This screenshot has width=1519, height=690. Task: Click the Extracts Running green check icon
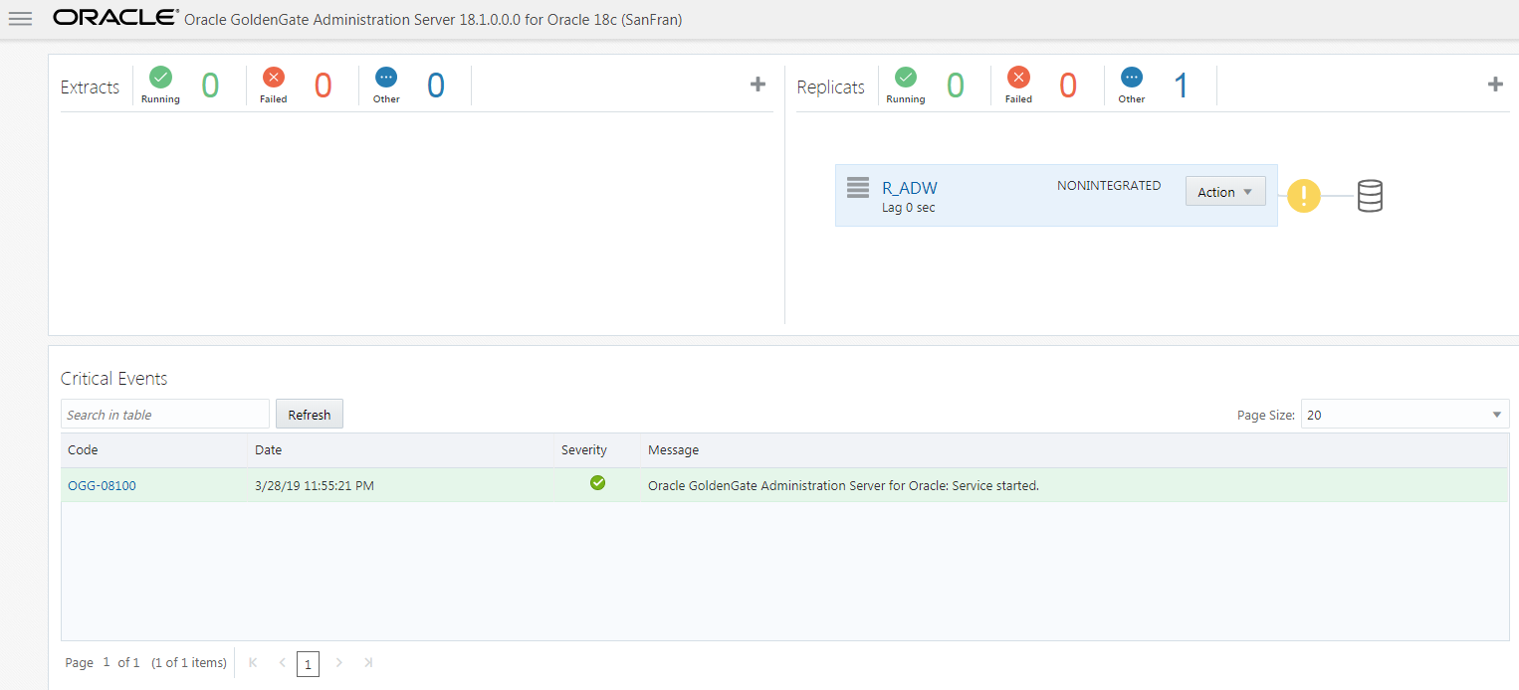point(160,77)
